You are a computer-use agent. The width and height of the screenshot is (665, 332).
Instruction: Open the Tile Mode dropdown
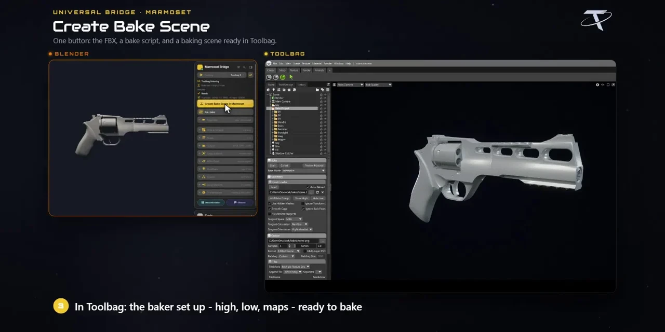pos(295,267)
